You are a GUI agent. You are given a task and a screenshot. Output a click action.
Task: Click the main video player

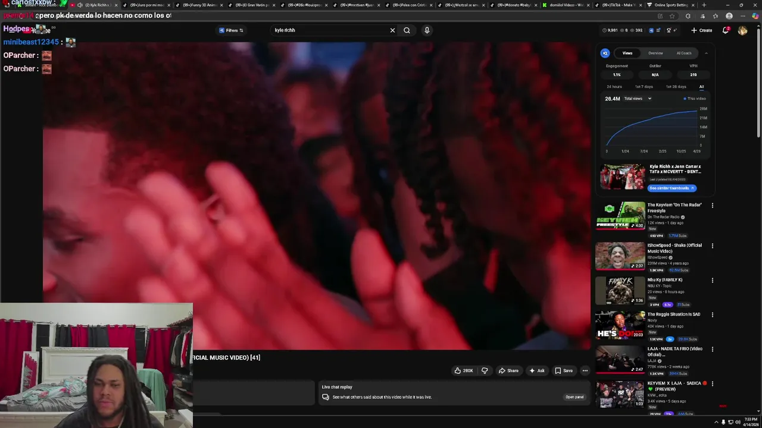point(316,196)
